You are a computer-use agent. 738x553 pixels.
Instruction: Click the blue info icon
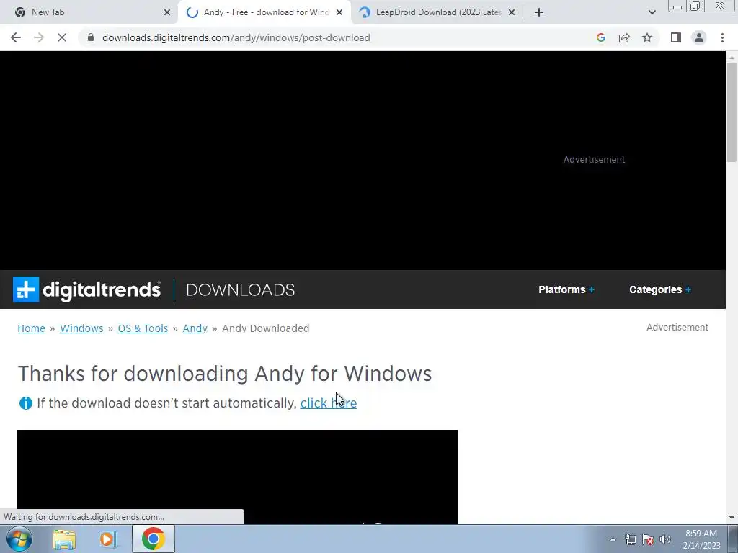[25, 403]
